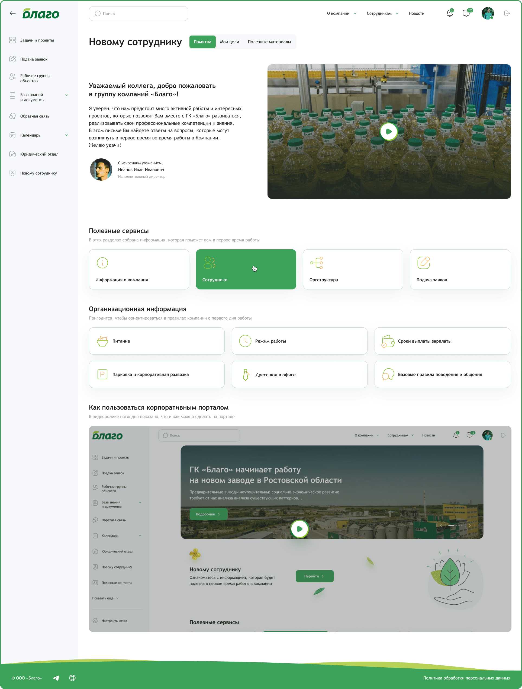Expand the Календарь chevron in the sidebar
The image size is (522, 689).
click(67, 135)
